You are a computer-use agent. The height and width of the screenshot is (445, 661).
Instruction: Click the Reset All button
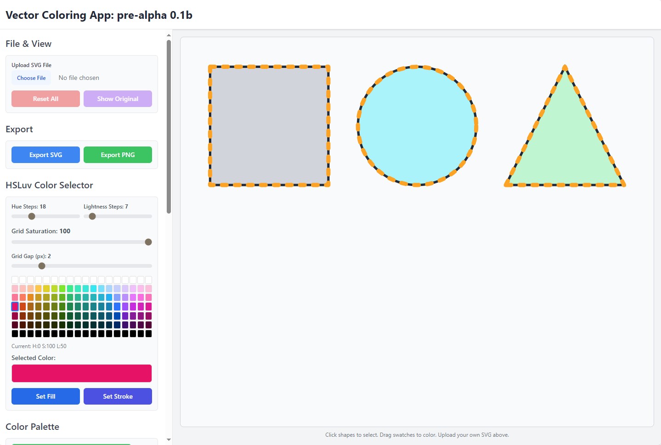pyautogui.click(x=45, y=99)
